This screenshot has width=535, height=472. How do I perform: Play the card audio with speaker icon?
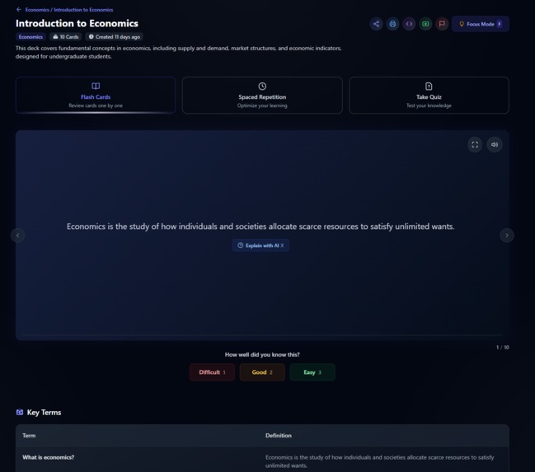tap(495, 145)
